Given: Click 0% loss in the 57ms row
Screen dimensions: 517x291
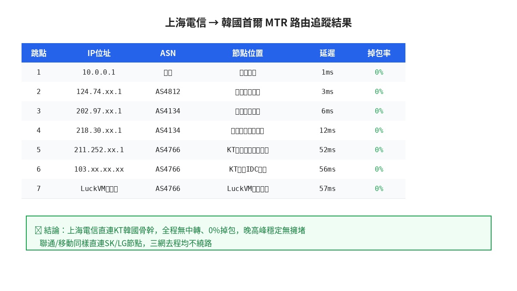Looking at the screenshot, I should click(379, 189).
